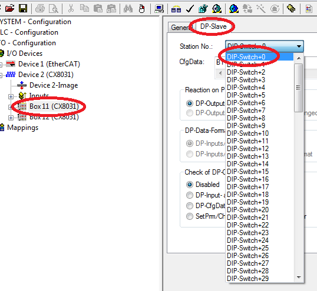The height and width of the screenshot is (291, 317).
Task: Choose DIP-Switch+2 from the dropdown
Action: tap(260, 72)
